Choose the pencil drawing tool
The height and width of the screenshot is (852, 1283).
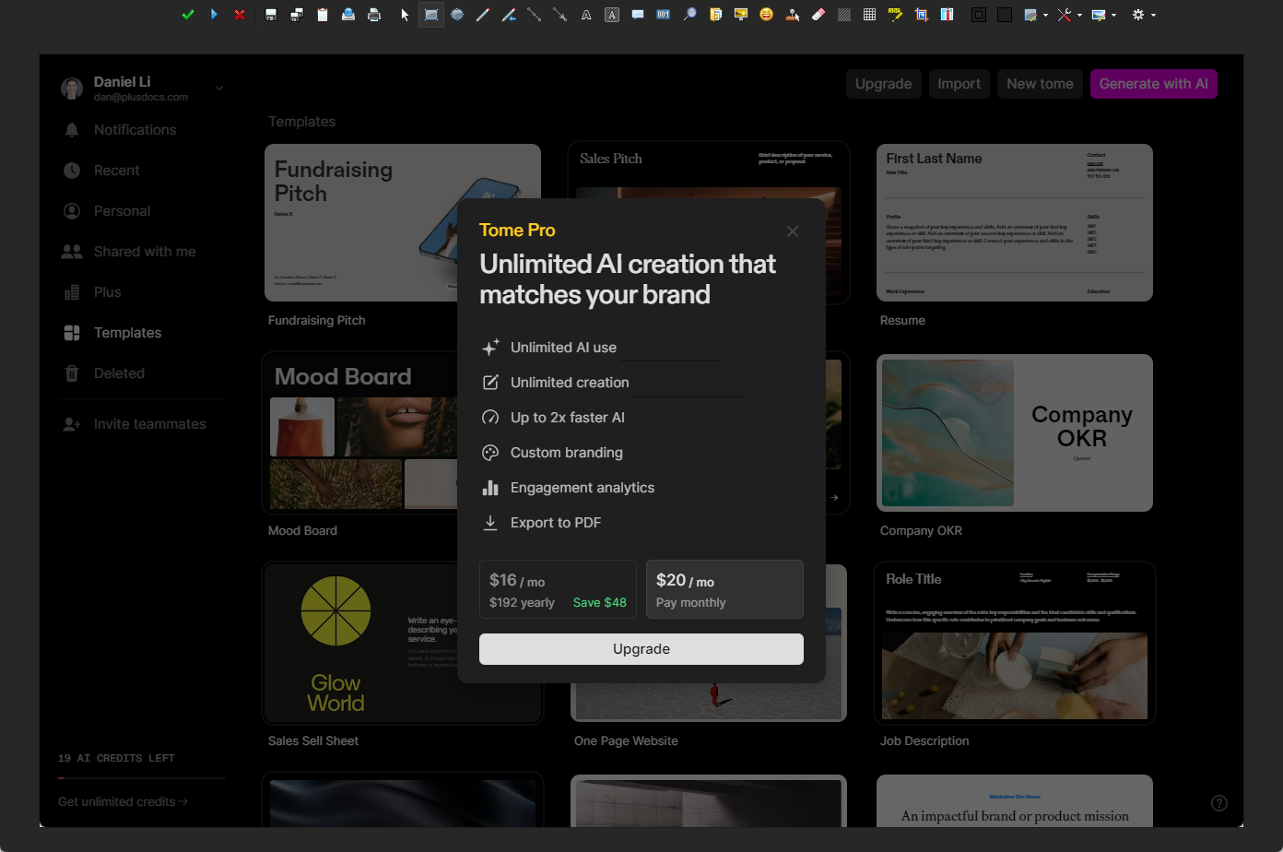tap(482, 15)
